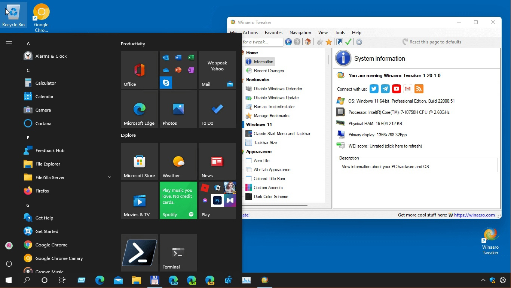511x288 pixels.
Task: Expand the FileZilla Server folder chevron
Action: point(110,177)
